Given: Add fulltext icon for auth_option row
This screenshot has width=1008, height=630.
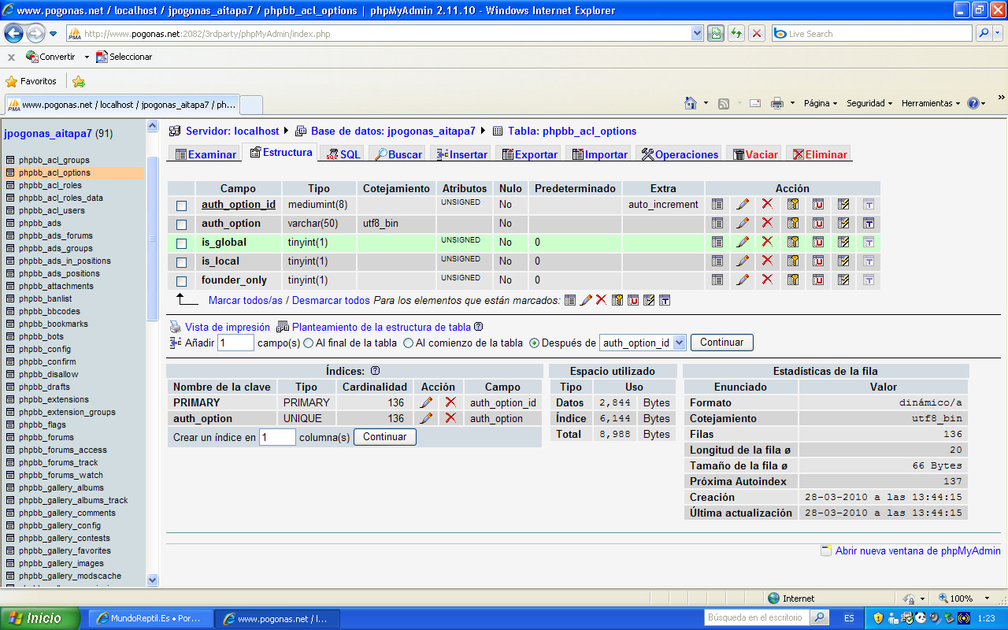Looking at the screenshot, I should tap(869, 223).
